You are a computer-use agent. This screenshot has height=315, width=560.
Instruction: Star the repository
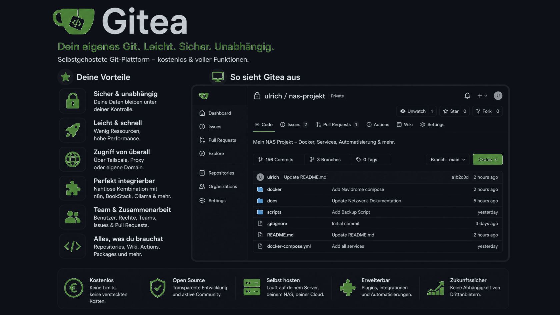451,111
